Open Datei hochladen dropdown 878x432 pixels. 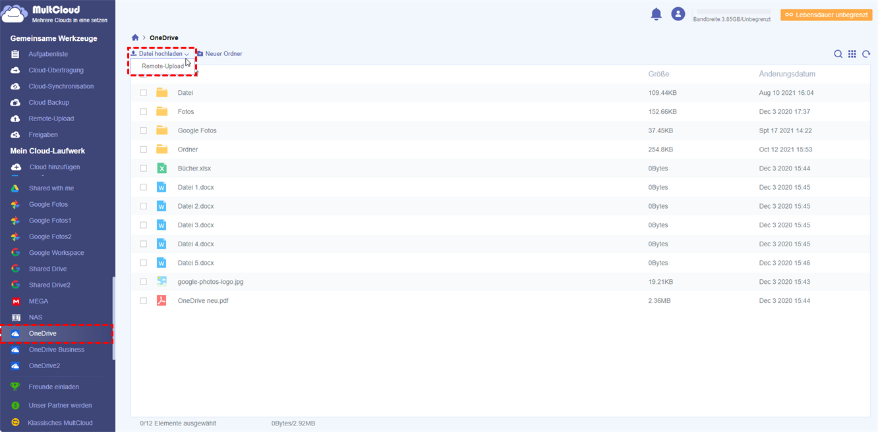159,54
